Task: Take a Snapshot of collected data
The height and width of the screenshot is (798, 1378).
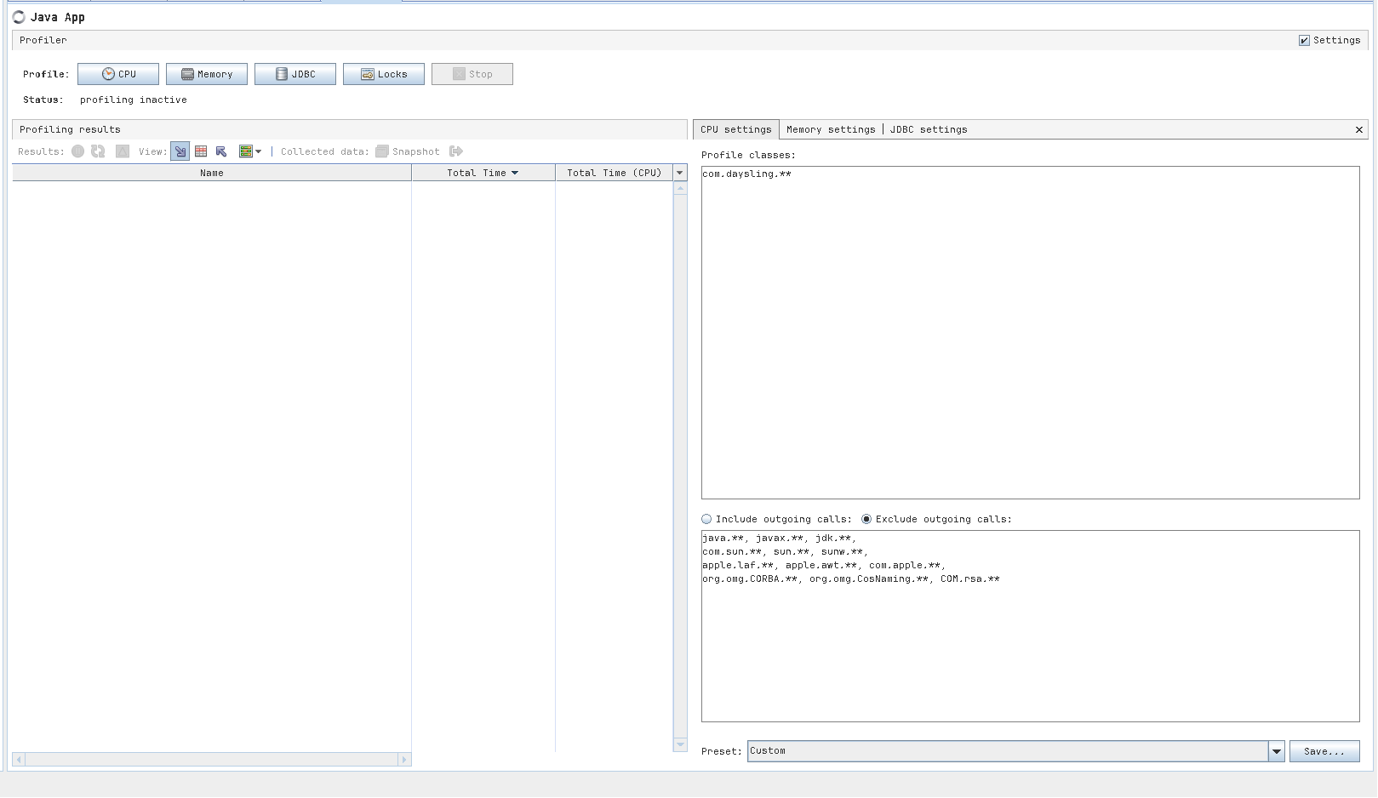Action: click(x=408, y=151)
